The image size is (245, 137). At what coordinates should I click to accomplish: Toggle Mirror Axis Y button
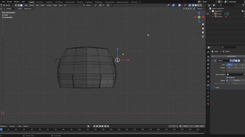tap(236, 65)
